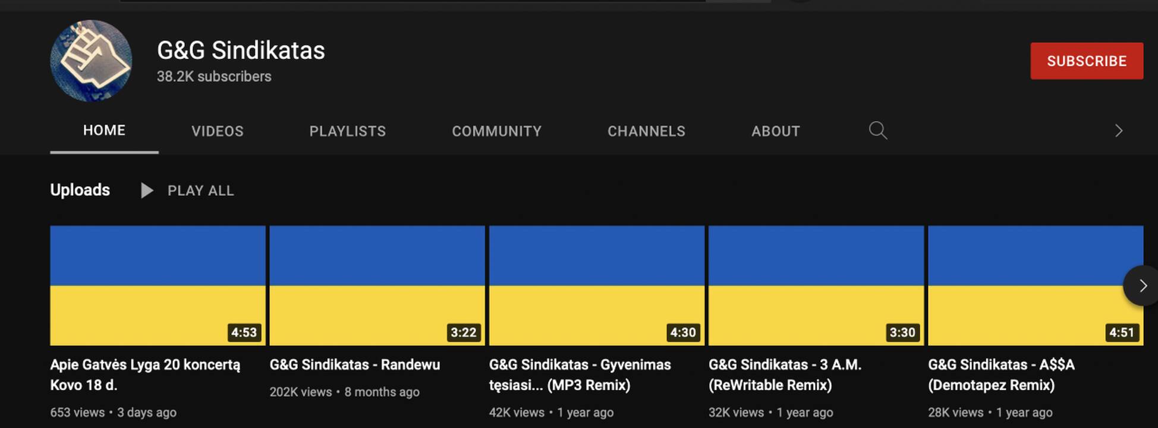1158x428 pixels.
Task: Click the 4:51 duration badge
Action: [x=1122, y=332]
